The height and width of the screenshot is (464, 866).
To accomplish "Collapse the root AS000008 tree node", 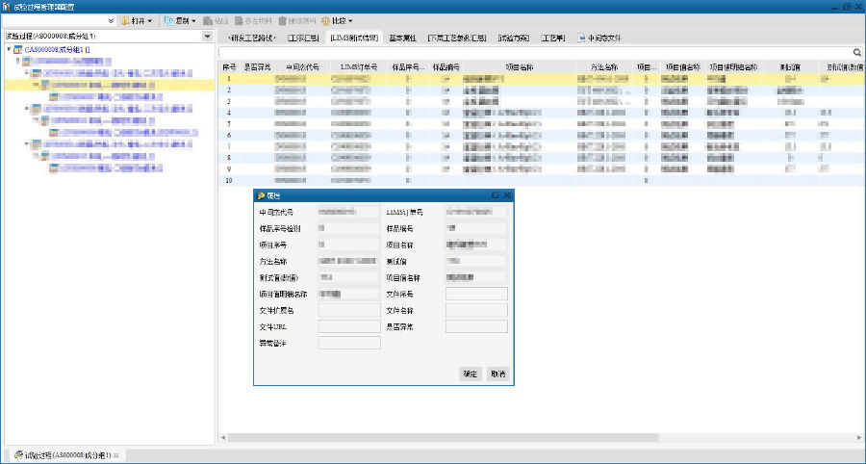I will [x=8, y=48].
